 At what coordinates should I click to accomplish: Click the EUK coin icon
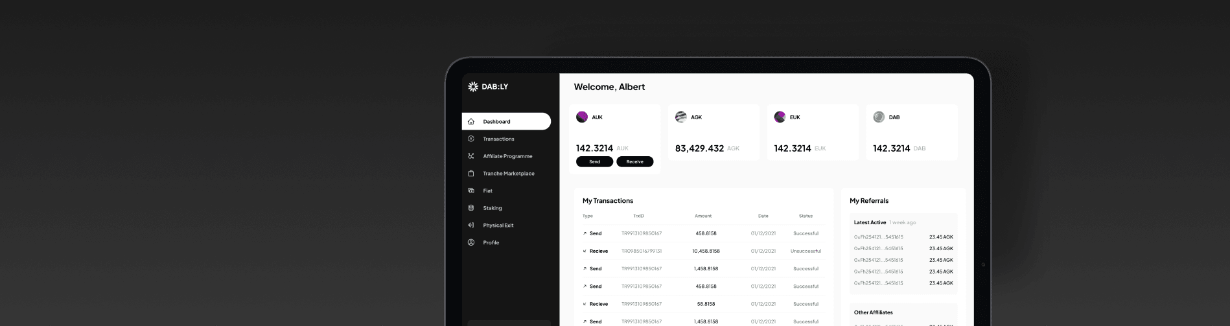point(780,117)
